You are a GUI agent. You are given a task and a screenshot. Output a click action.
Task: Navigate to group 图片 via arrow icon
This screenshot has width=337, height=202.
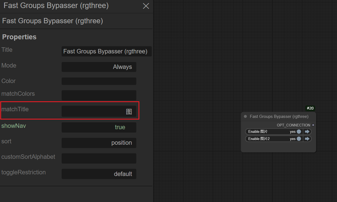pyautogui.click(x=307, y=132)
